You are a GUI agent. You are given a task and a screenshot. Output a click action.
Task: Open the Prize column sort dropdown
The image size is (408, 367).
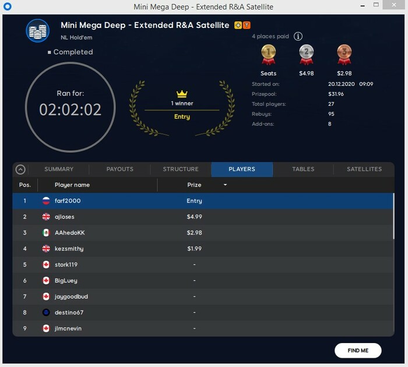225,185
